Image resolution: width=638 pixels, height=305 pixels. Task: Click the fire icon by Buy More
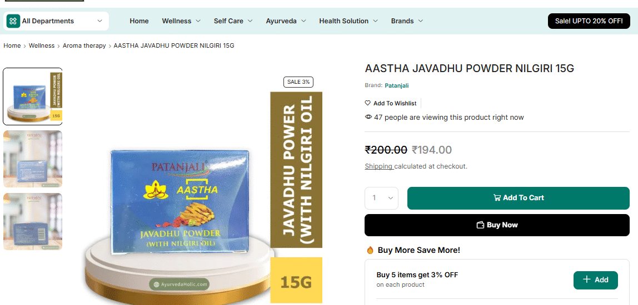[x=370, y=250]
